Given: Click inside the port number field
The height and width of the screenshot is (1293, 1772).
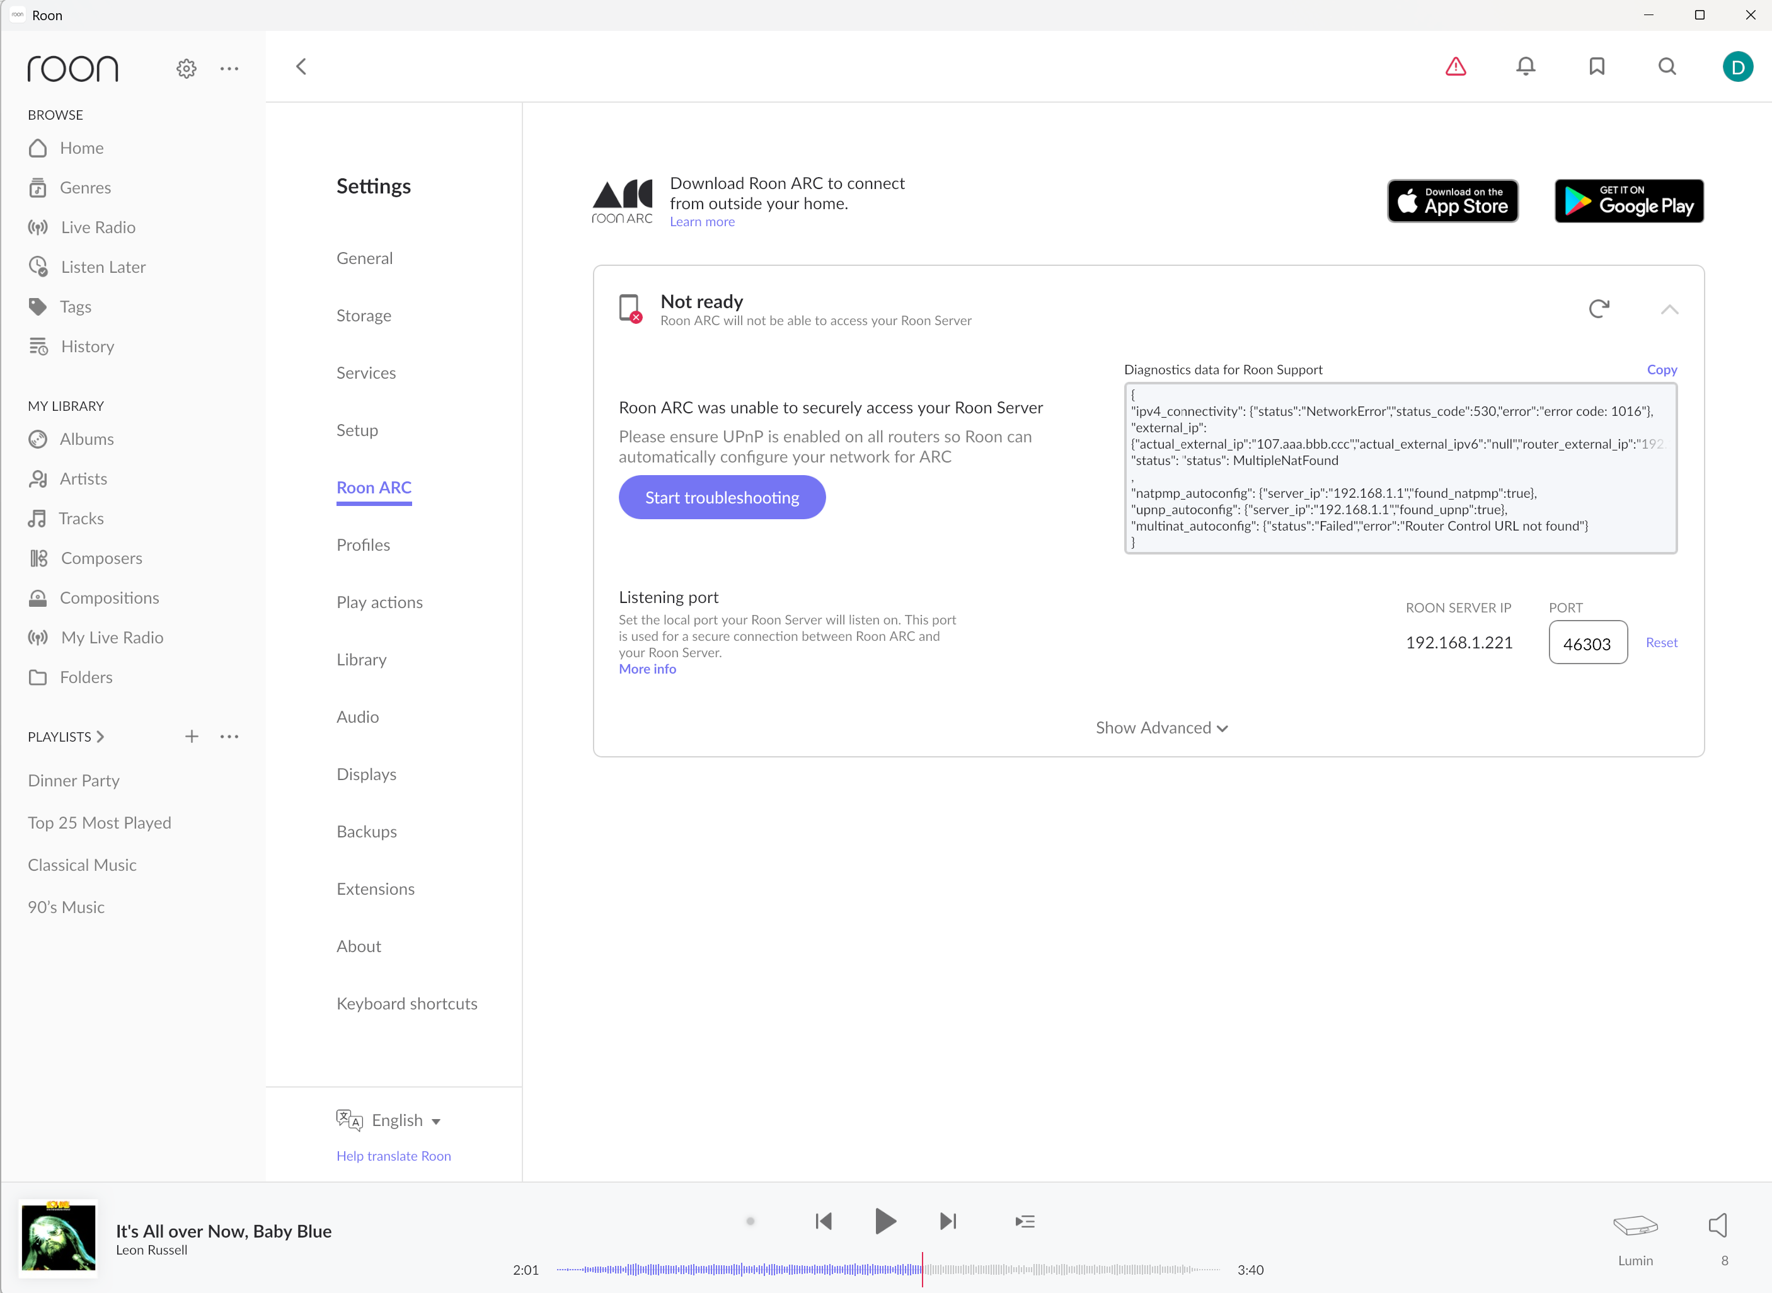Looking at the screenshot, I should coord(1587,643).
